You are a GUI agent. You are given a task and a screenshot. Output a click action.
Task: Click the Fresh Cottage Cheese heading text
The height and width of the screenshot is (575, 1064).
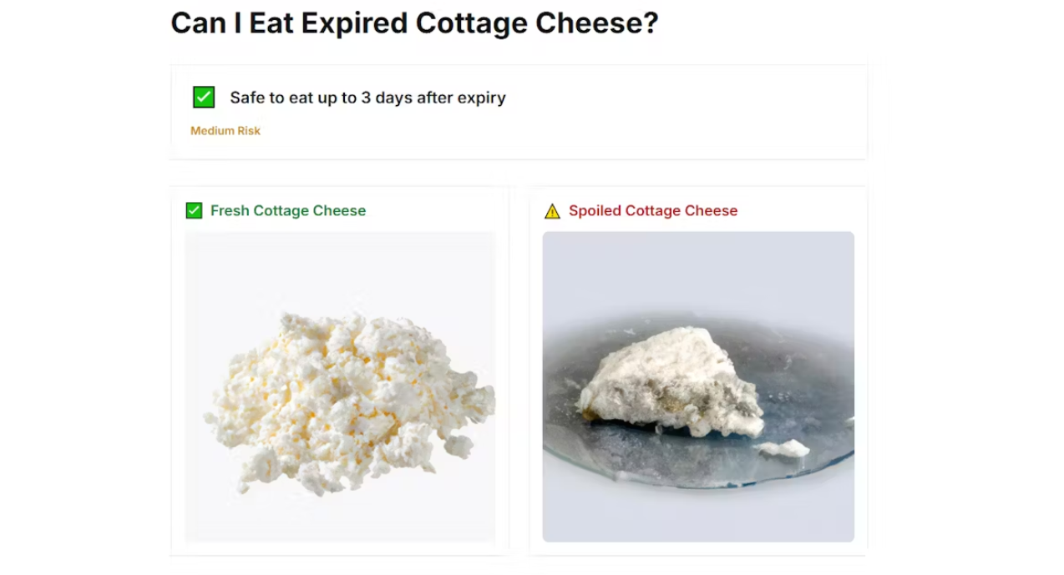tap(288, 211)
